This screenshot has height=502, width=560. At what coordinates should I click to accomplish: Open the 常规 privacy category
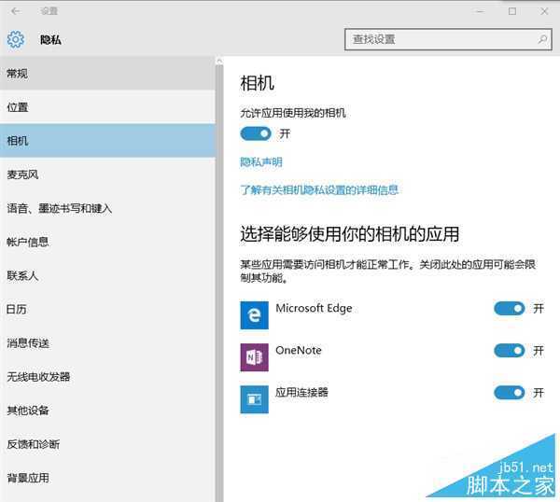107,74
